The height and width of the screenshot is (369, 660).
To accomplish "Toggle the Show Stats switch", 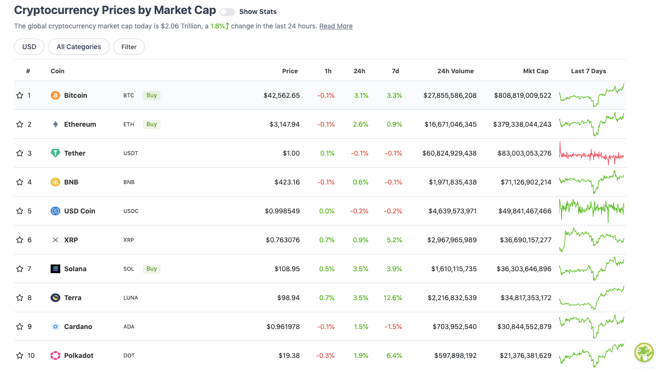I will [228, 12].
